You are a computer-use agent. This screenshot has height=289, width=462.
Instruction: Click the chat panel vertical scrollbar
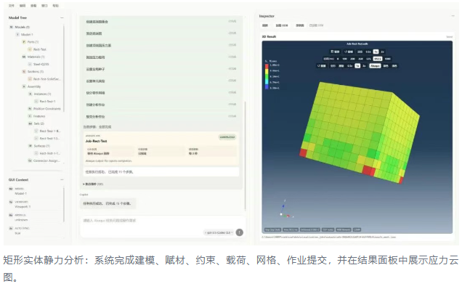tap(245, 156)
